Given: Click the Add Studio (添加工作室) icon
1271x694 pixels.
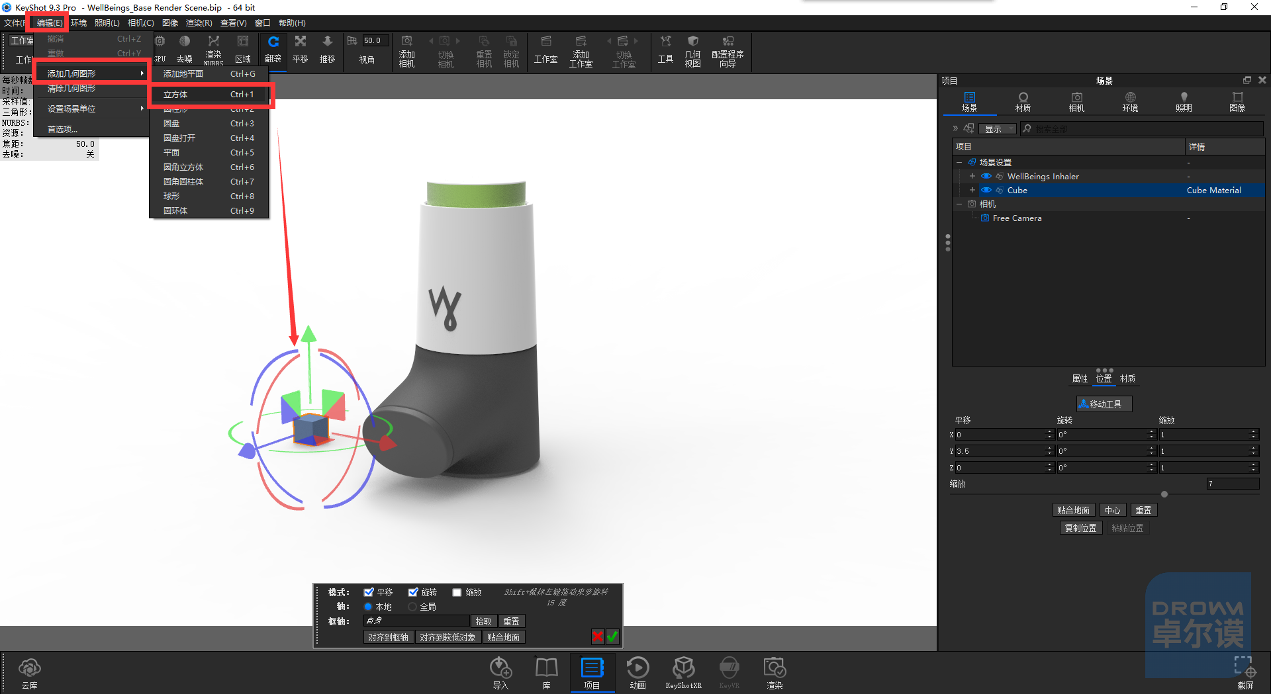Looking at the screenshot, I should tap(581, 52).
